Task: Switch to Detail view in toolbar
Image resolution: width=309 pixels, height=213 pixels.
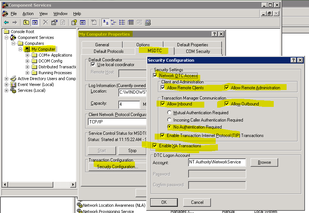Action: click(x=130, y=22)
